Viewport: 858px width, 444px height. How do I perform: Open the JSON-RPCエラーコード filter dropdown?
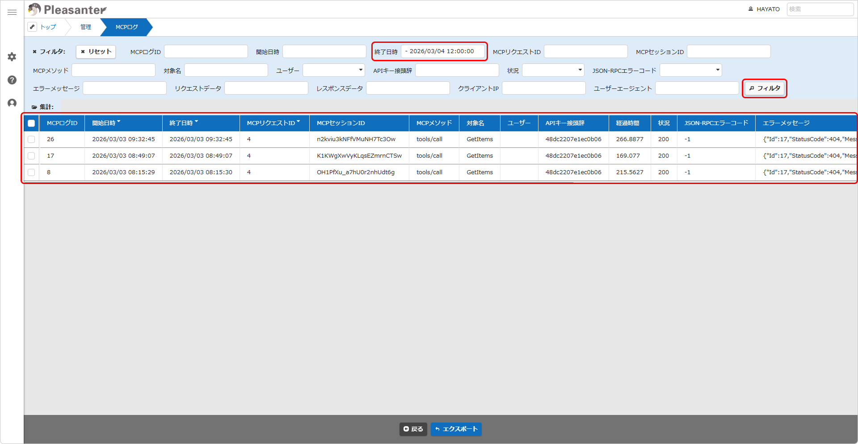point(691,70)
